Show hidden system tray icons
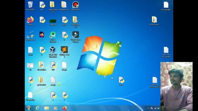This screenshot has width=198, height=111. 148,108
